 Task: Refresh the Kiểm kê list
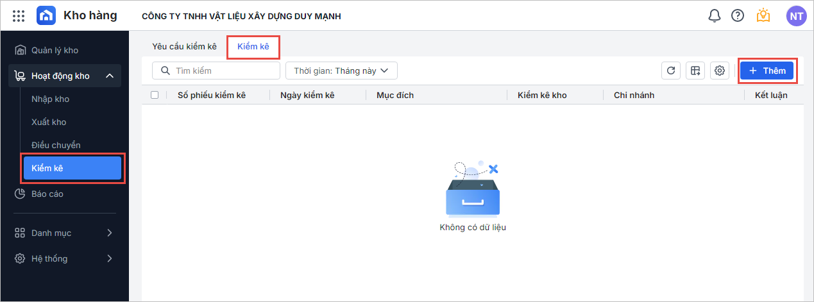click(671, 71)
